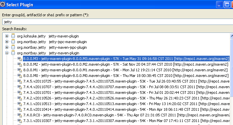Select version 8.0.0.M1 of jetty-maven-plugin

coord(125,70)
